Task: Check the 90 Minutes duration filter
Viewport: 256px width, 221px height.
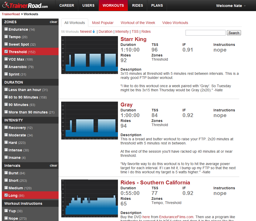Action: click(x=6, y=104)
